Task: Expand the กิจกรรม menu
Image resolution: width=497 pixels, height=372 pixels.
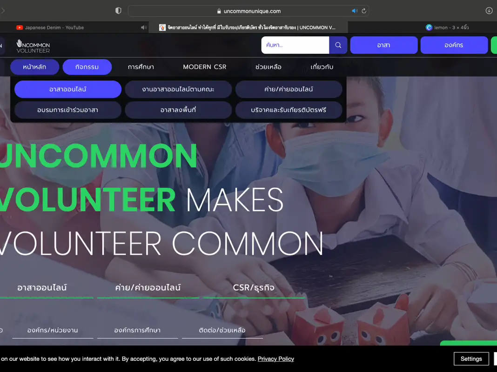Action: [x=87, y=67]
